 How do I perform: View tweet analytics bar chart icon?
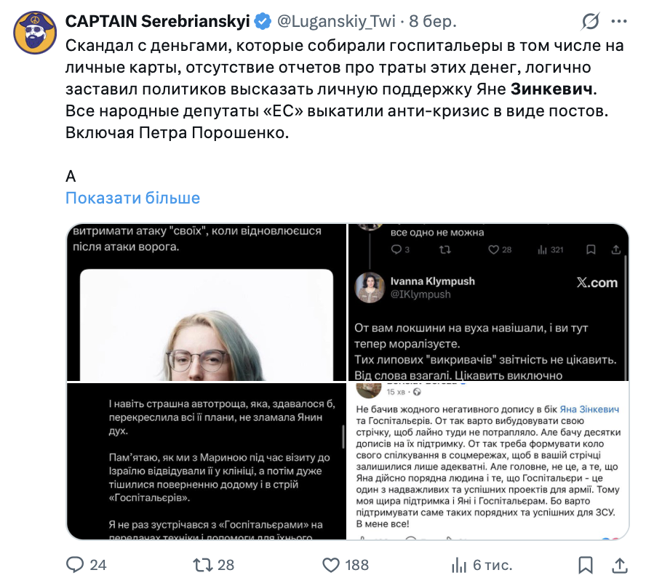(459, 564)
